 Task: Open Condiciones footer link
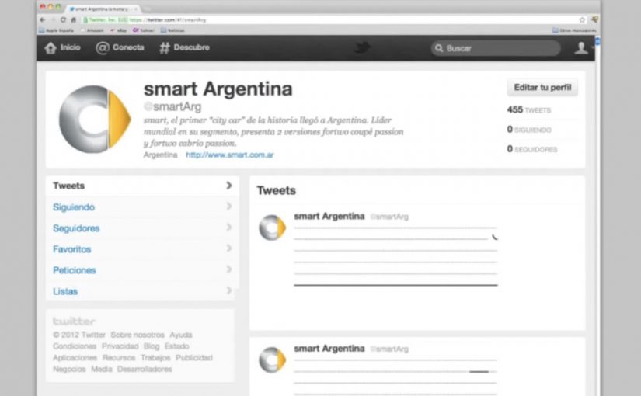tap(75, 346)
